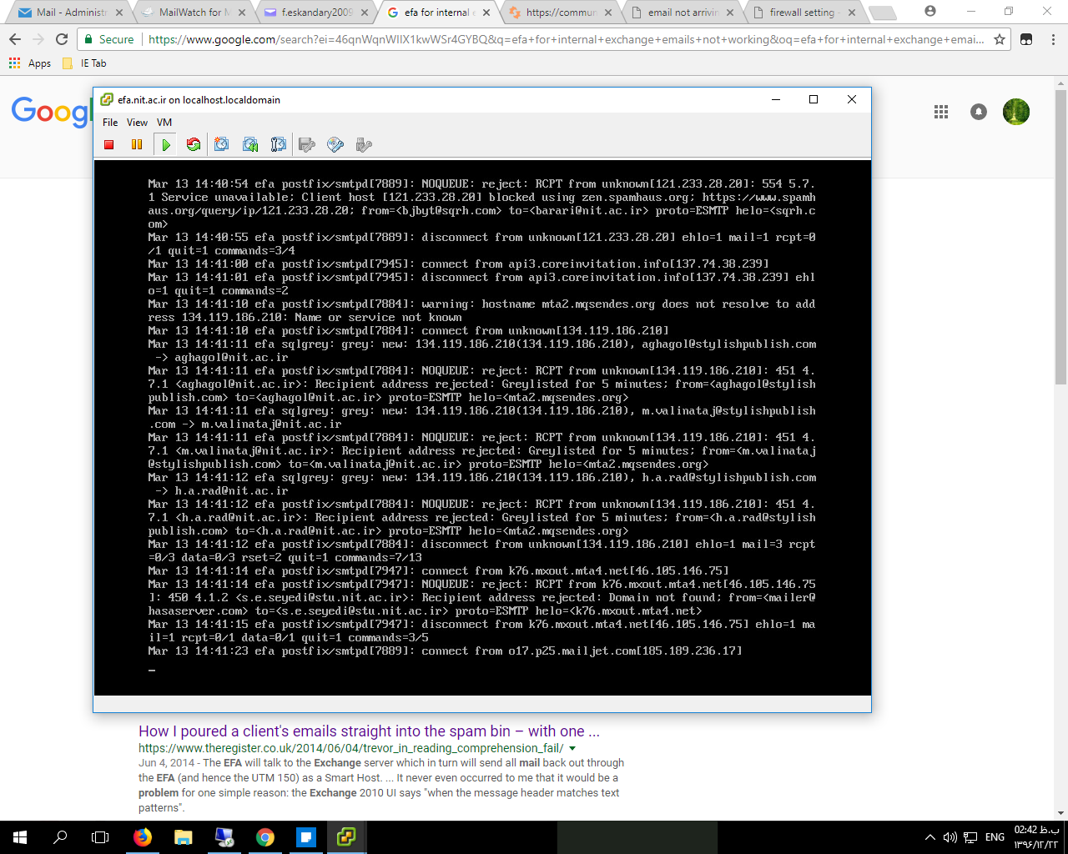Viewport: 1068px width, 854px height.
Task: Take a snapshot using the snapshot camera icon
Action: [221, 144]
